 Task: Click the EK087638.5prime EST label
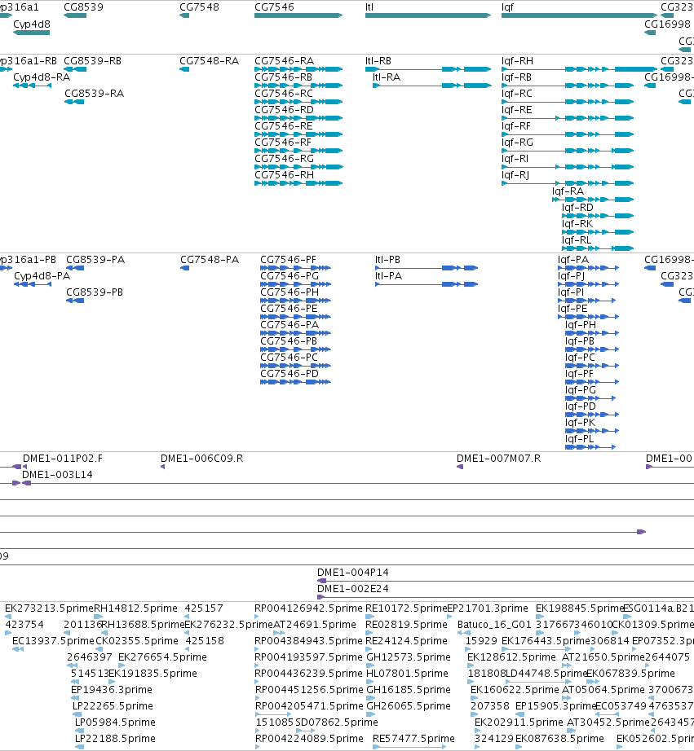pos(559,739)
